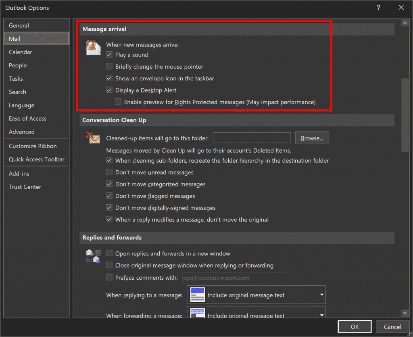Uncheck Don't move categorized messages
Viewport: 413px width, 337px height.
109,184
